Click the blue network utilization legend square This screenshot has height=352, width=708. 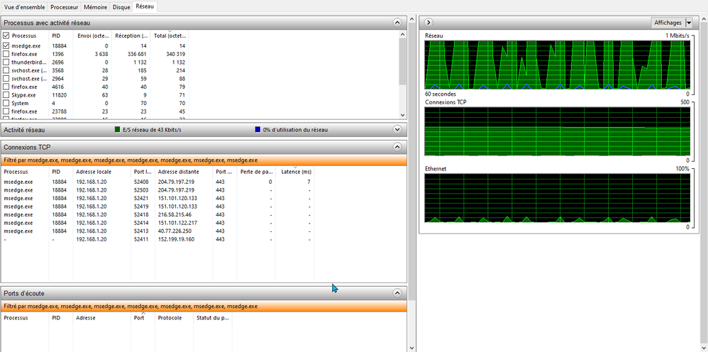pos(258,130)
